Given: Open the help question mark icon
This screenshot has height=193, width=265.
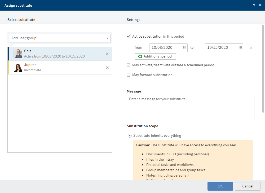Looking at the screenshot, I should click(254, 5).
